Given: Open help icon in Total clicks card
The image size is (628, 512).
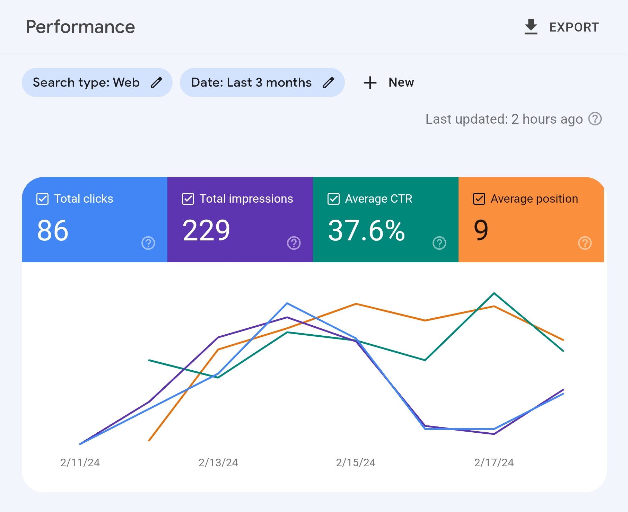Looking at the screenshot, I should [148, 243].
